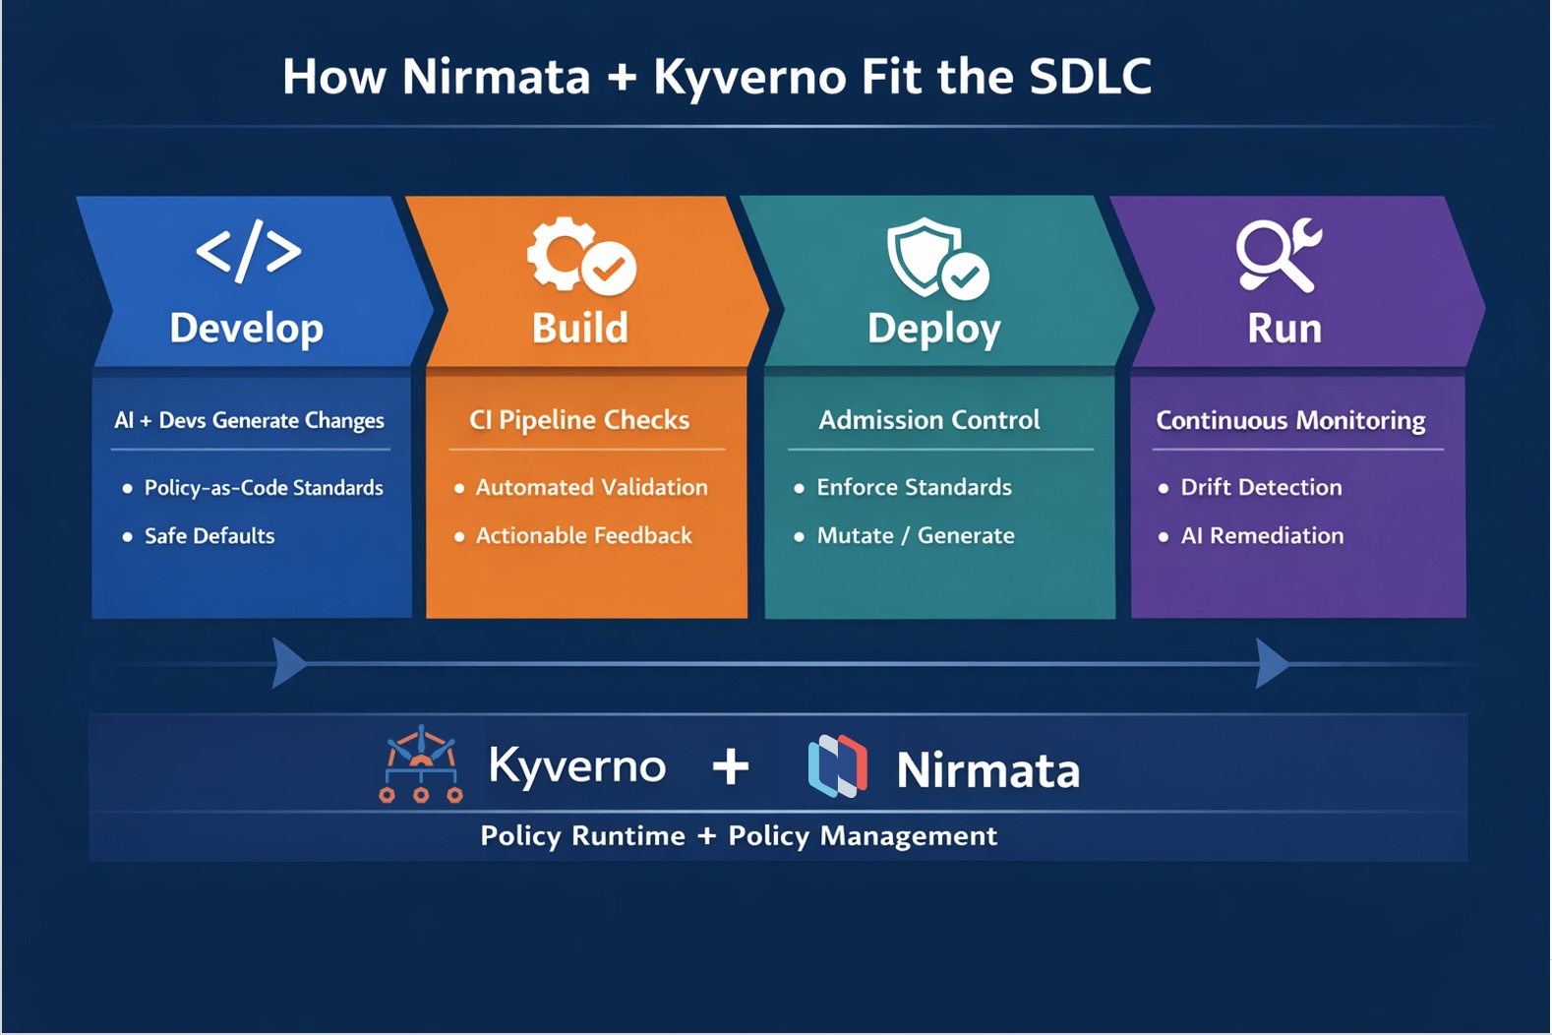Select the Build stage heading

coord(579,329)
